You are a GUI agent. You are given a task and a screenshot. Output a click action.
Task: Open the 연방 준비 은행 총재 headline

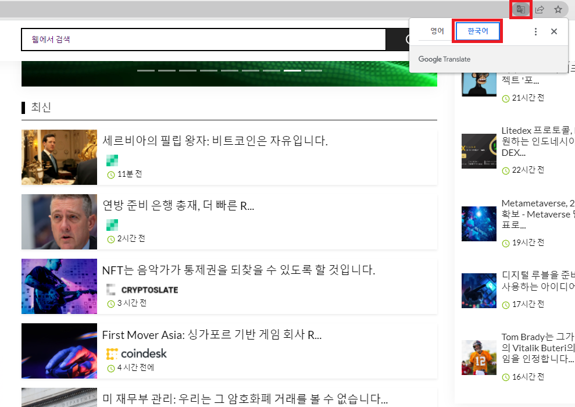178,205
